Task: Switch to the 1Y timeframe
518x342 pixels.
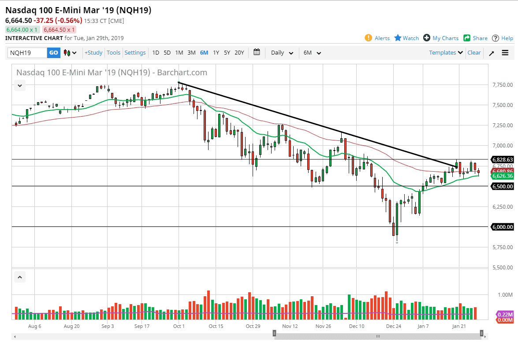Action: click(x=216, y=52)
